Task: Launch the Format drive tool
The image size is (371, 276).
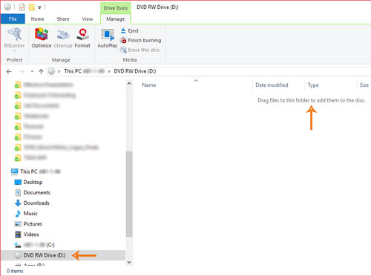Action: pyautogui.click(x=82, y=38)
